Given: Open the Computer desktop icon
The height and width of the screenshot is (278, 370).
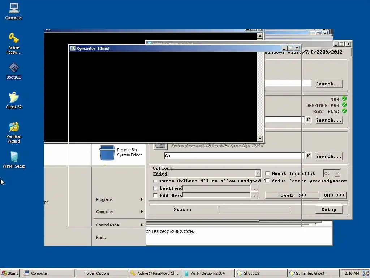Looking at the screenshot, I should pyautogui.click(x=14, y=11).
